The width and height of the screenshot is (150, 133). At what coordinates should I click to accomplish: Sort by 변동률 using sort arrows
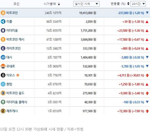128,4
